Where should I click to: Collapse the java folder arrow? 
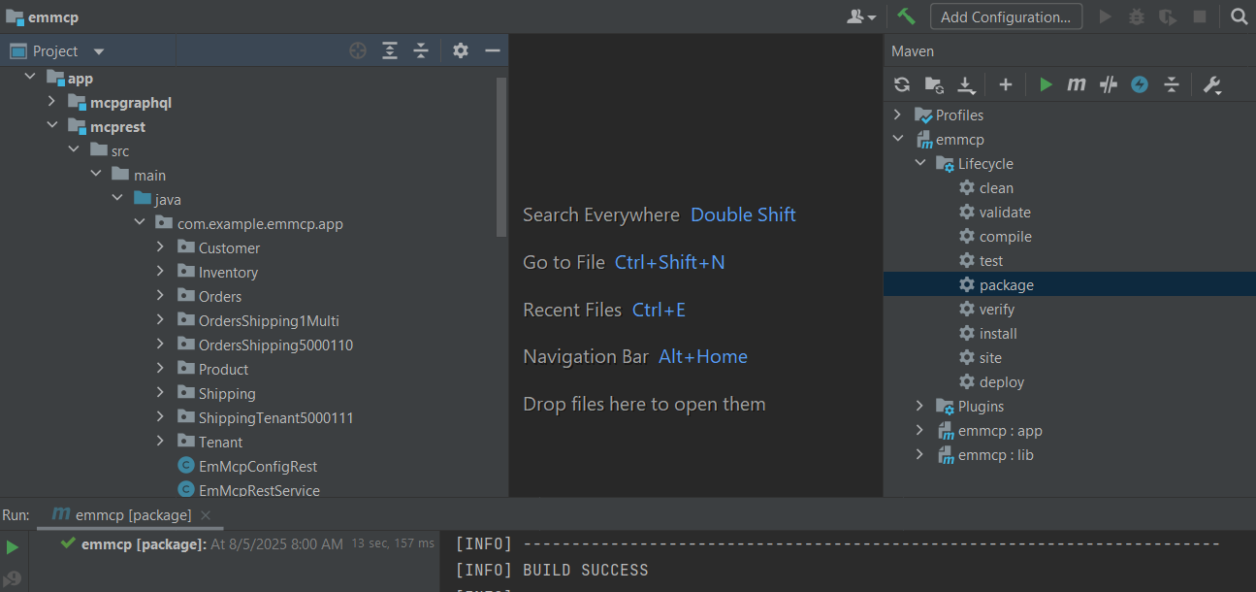tap(117, 198)
